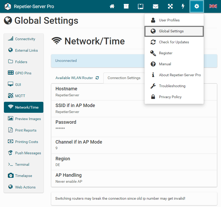Image resolution: width=221 pixels, height=207 pixels.
Task: Click the archive box icon in navbar
Action: 126,6
